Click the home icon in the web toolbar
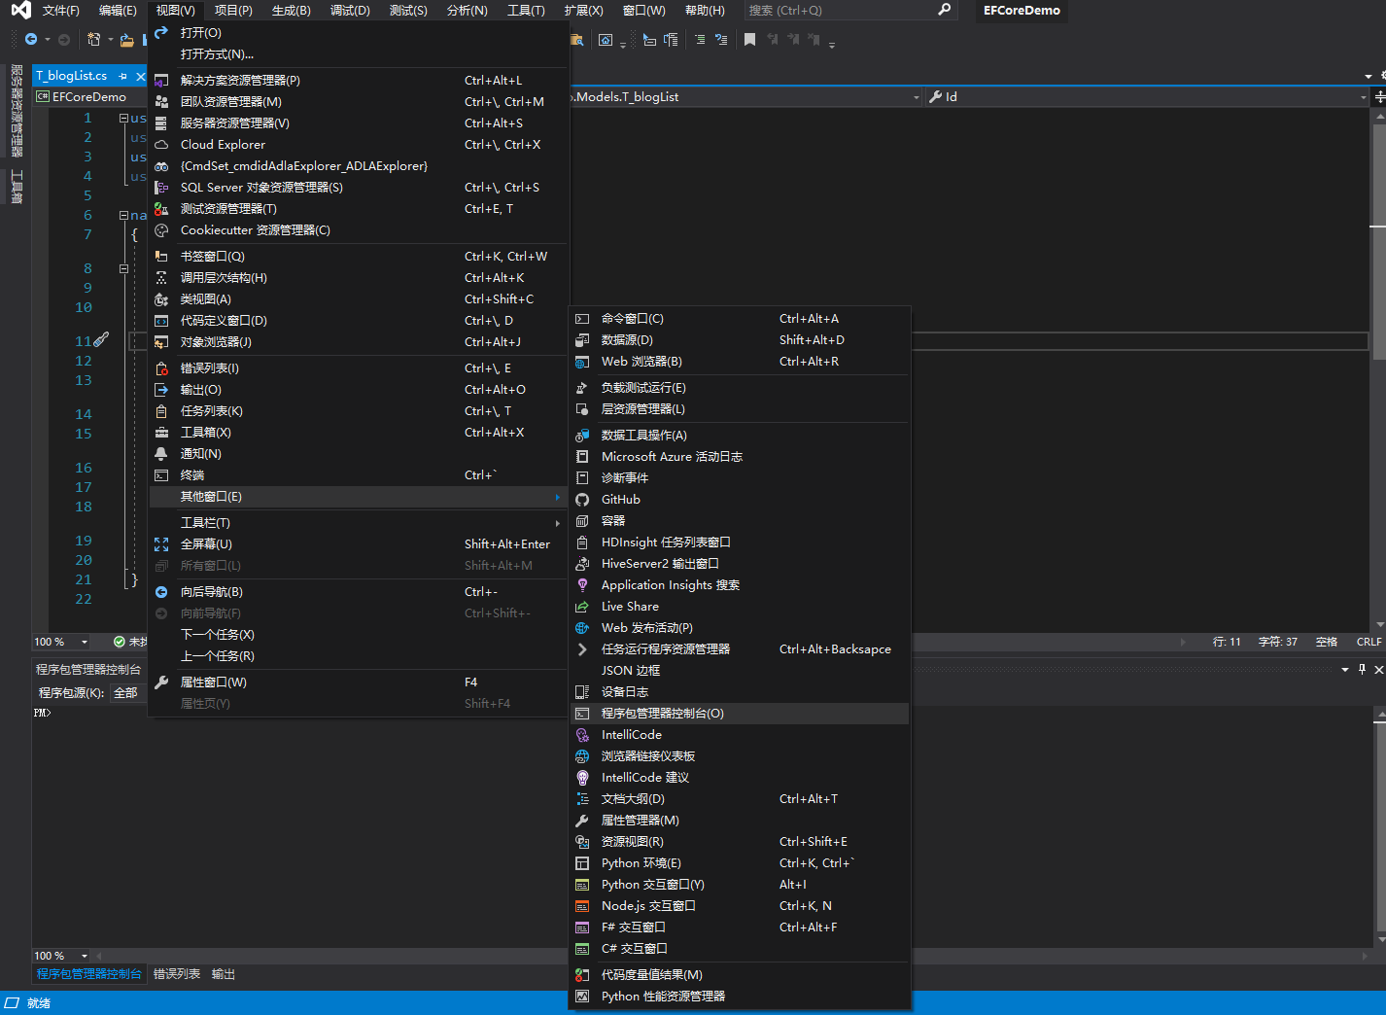Screen dimensions: 1386x1015 click(606, 40)
